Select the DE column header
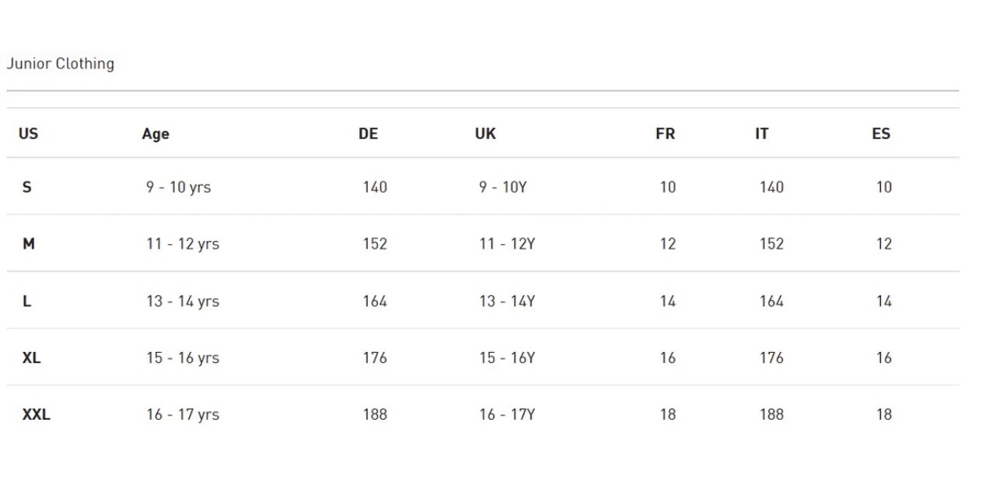The height and width of the screenshot is (485, 1003). (x=368, y=134)
